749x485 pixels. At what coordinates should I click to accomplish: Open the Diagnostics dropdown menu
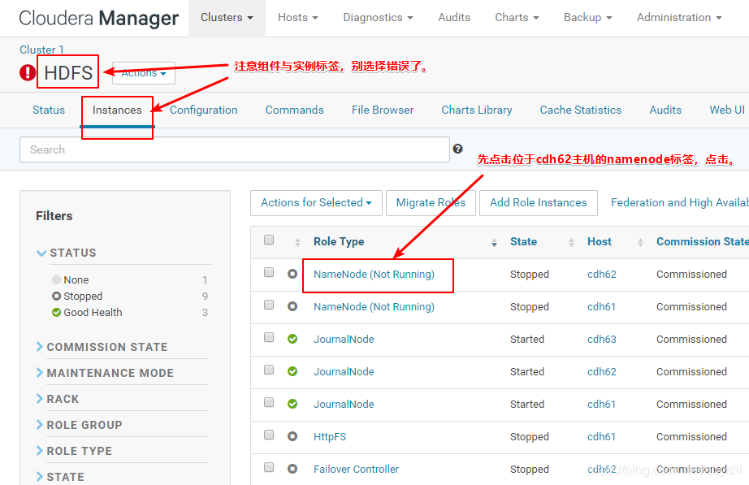pyautogui.click(x=378, y=18)
